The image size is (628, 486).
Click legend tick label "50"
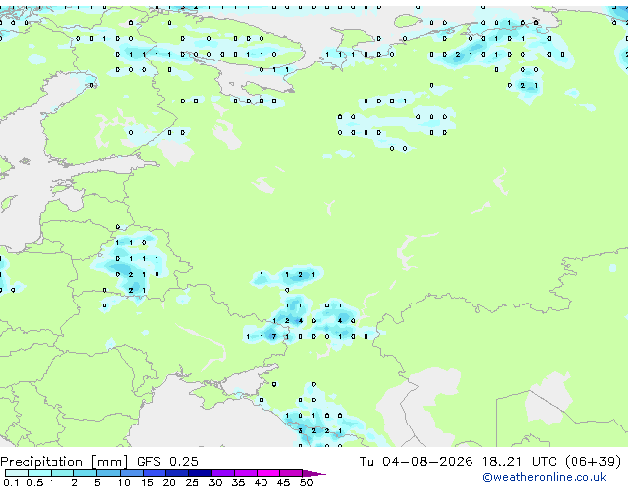coord(306,482)
